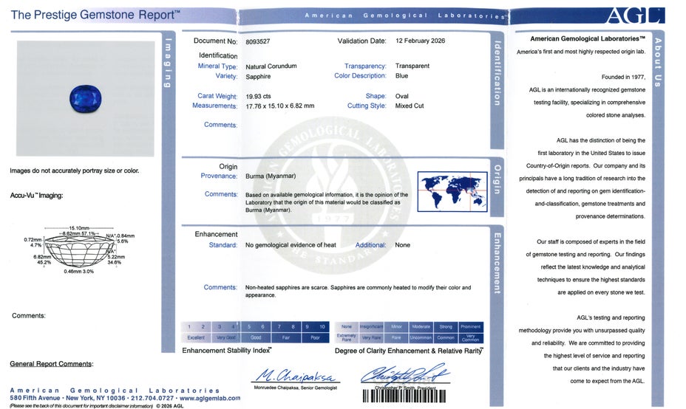
Task: Click the color description value Blue
Action: (401, 75)
